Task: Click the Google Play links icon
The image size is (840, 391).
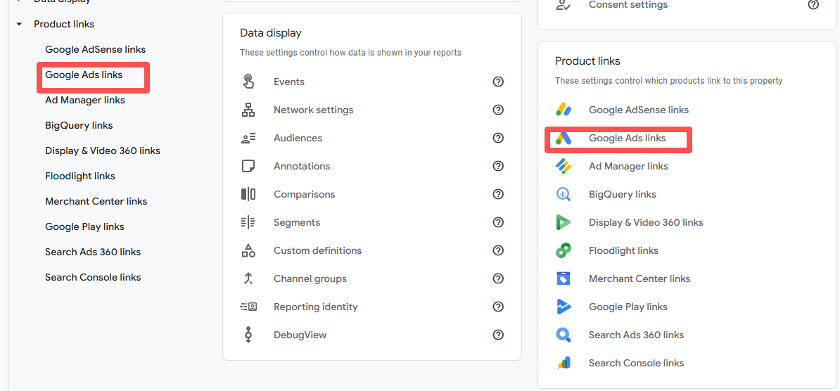Action: [564, 307]
